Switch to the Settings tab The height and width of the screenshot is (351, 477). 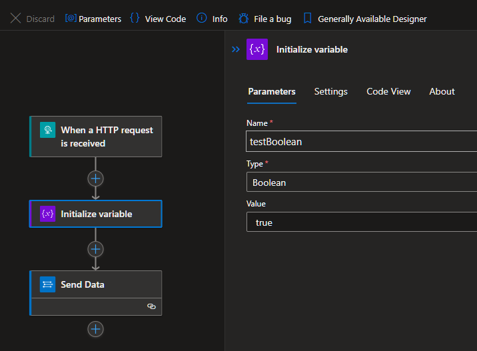pyautogui.click(x=330, y=91)
